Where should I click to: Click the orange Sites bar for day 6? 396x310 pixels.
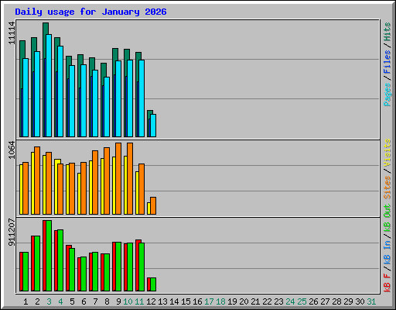click(x=84, y=188)
